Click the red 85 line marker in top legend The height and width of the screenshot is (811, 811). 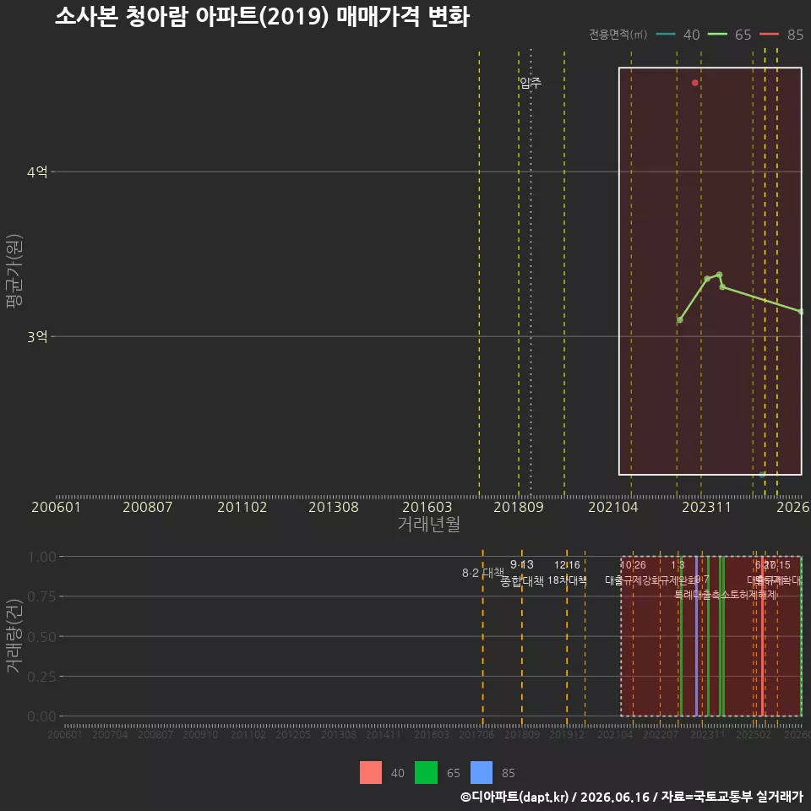tap(769, 34)
